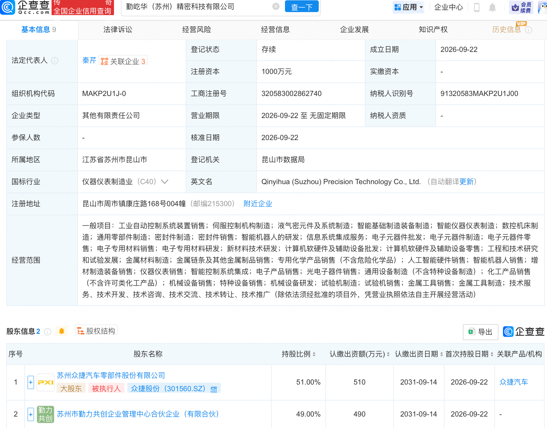Open the PXI shareholder logo thumbnail

tap(46, 382)
